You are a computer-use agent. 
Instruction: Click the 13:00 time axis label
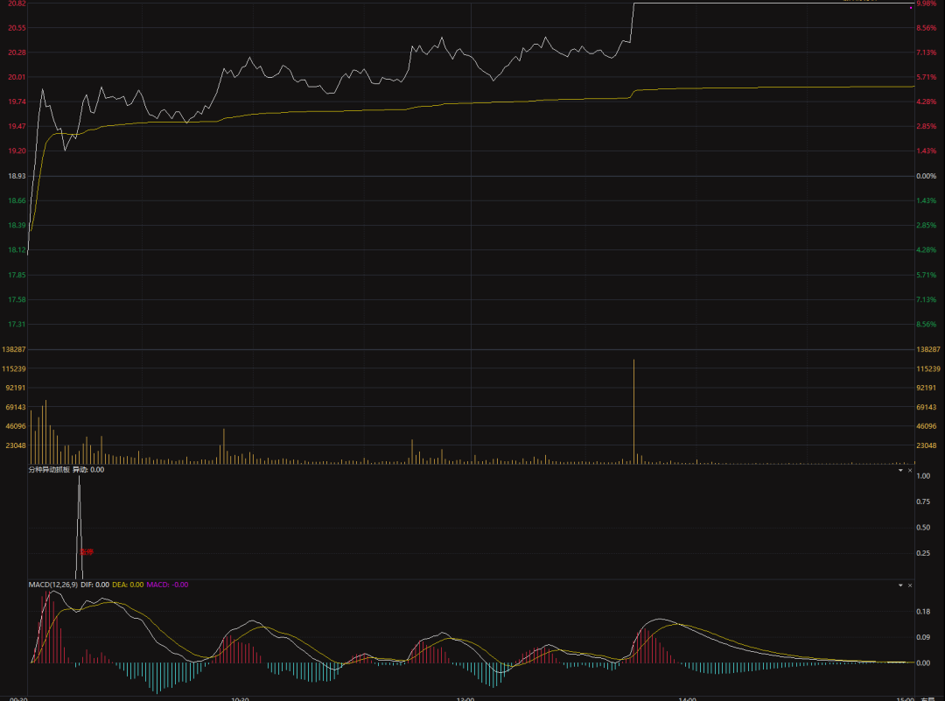pyautogui.click(x=465, y=698)
